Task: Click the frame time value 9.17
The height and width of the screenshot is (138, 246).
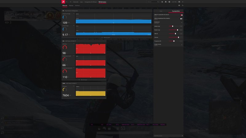Action: [65, 35]
